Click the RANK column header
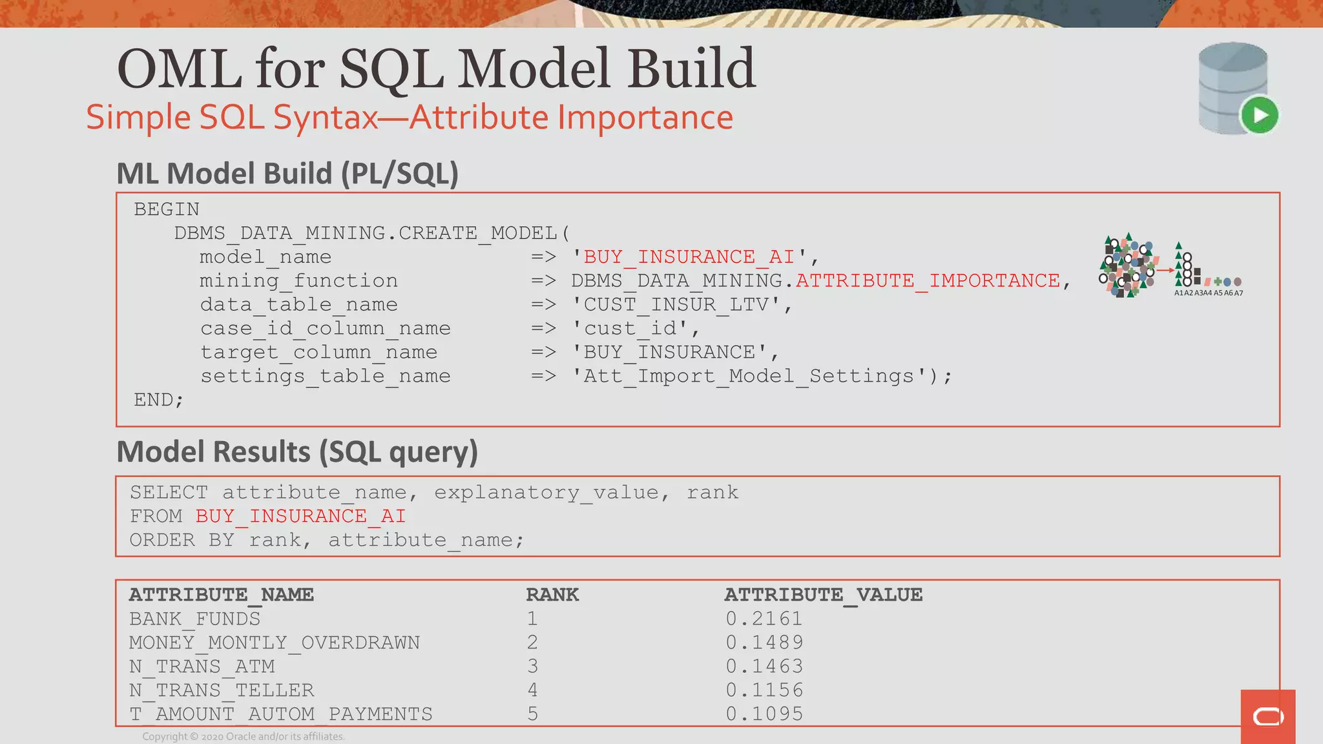The height and width of the screenshot is (744, 1323). pos(552,595)
